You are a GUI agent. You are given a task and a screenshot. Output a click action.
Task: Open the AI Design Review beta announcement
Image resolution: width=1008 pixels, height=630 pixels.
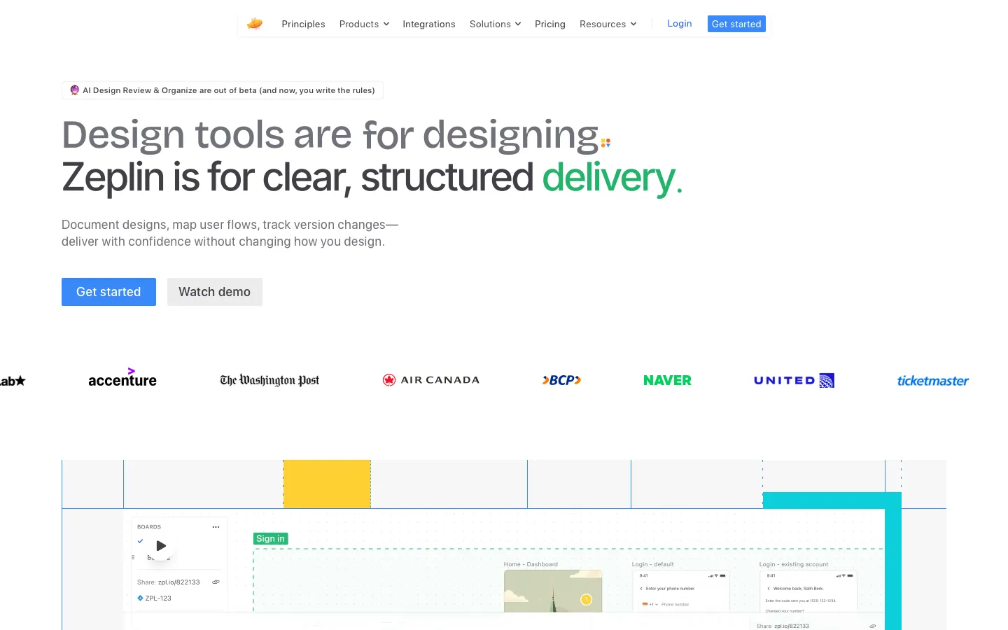223,90
